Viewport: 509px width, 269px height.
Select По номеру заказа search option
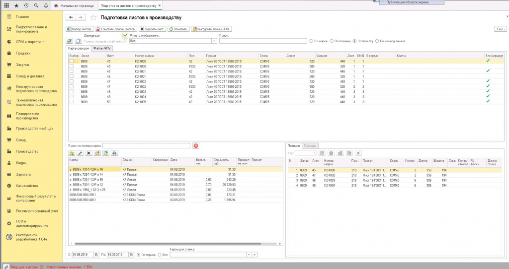point(377,41)
